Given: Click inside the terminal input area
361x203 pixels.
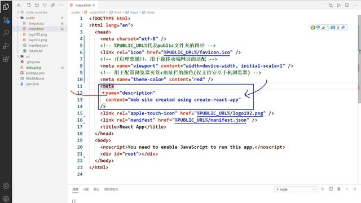Looking at the screenshot, I should coord(214,199).
